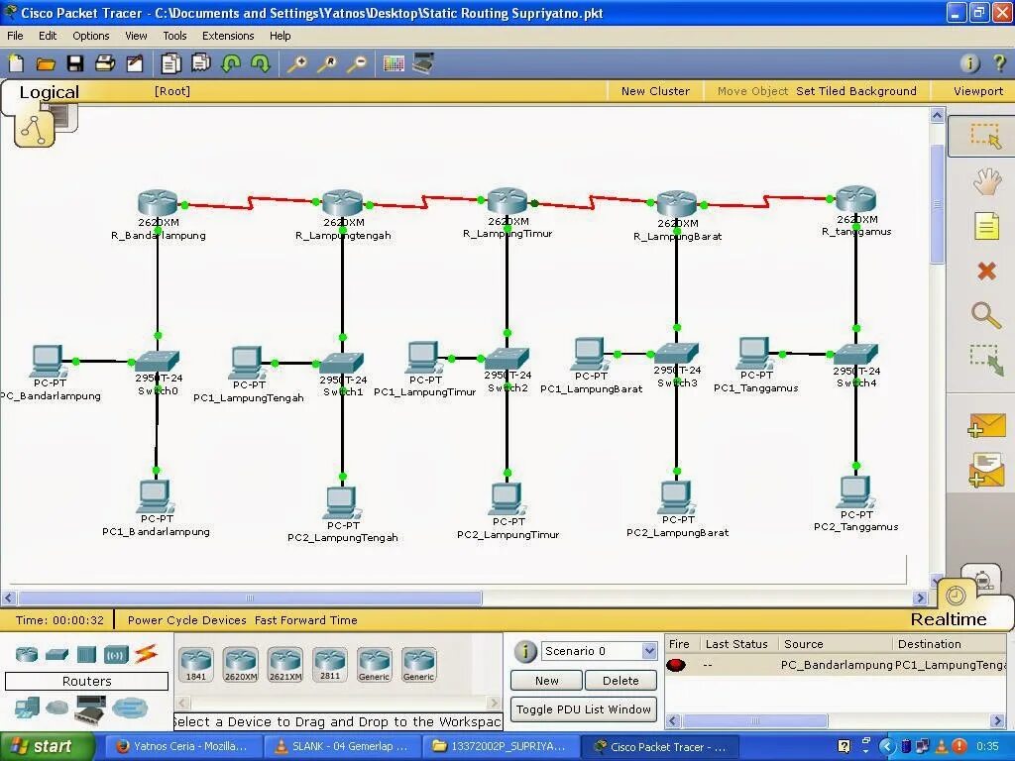The height and width of the screenshot is (761, 1015).
Task: Click the Redo green arrow icon
Action: [x=261, y=63]
